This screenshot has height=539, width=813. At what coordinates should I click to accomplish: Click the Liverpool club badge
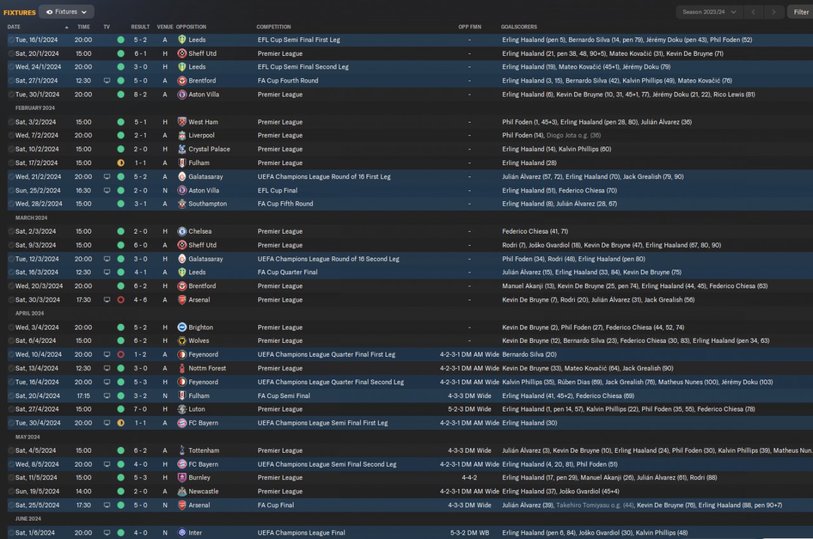tap(182, 135)
